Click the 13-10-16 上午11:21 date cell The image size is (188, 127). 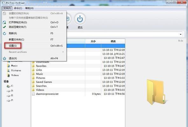click(x=114, y=54)
